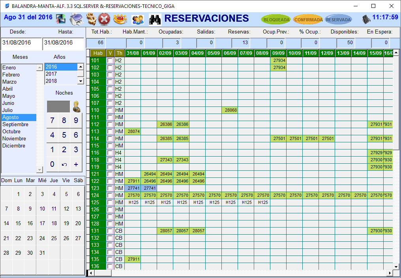401x278 pixels.
Task: Click the Desde date input field
Action: [x=21, y=43]
